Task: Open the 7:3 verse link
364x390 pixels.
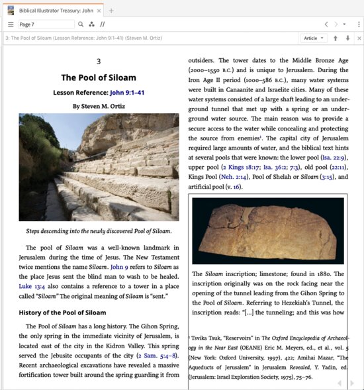Action: point(294,167)
